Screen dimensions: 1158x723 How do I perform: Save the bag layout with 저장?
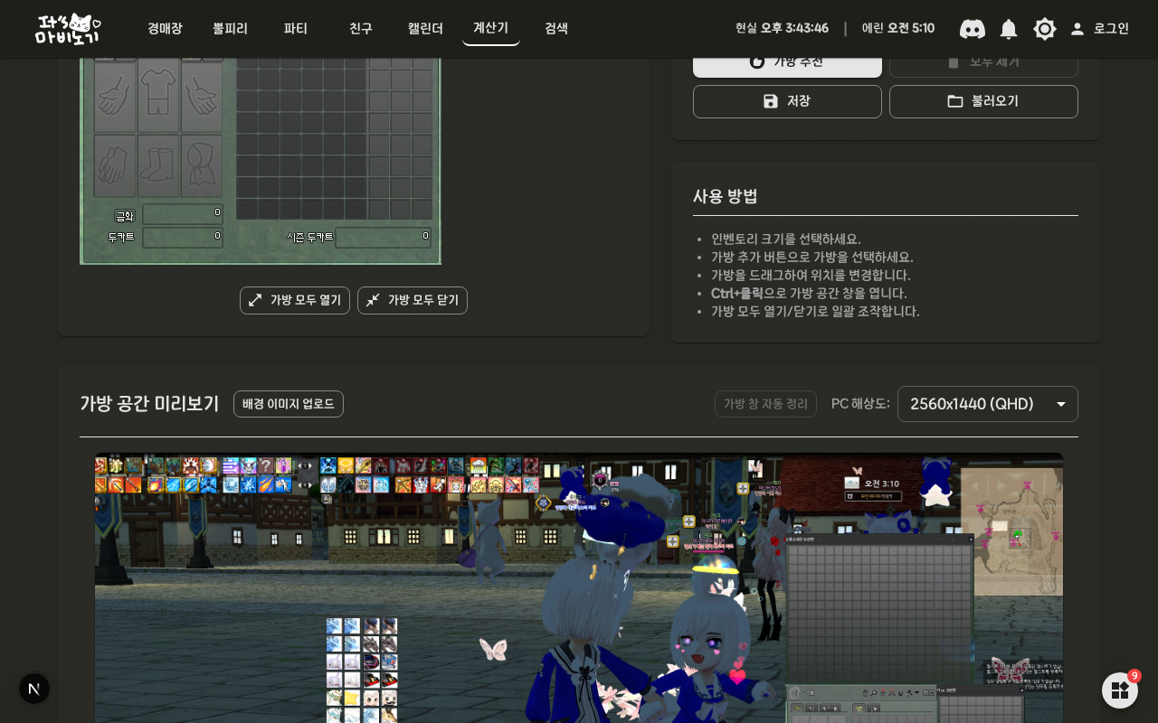click(x=787, y=101)
